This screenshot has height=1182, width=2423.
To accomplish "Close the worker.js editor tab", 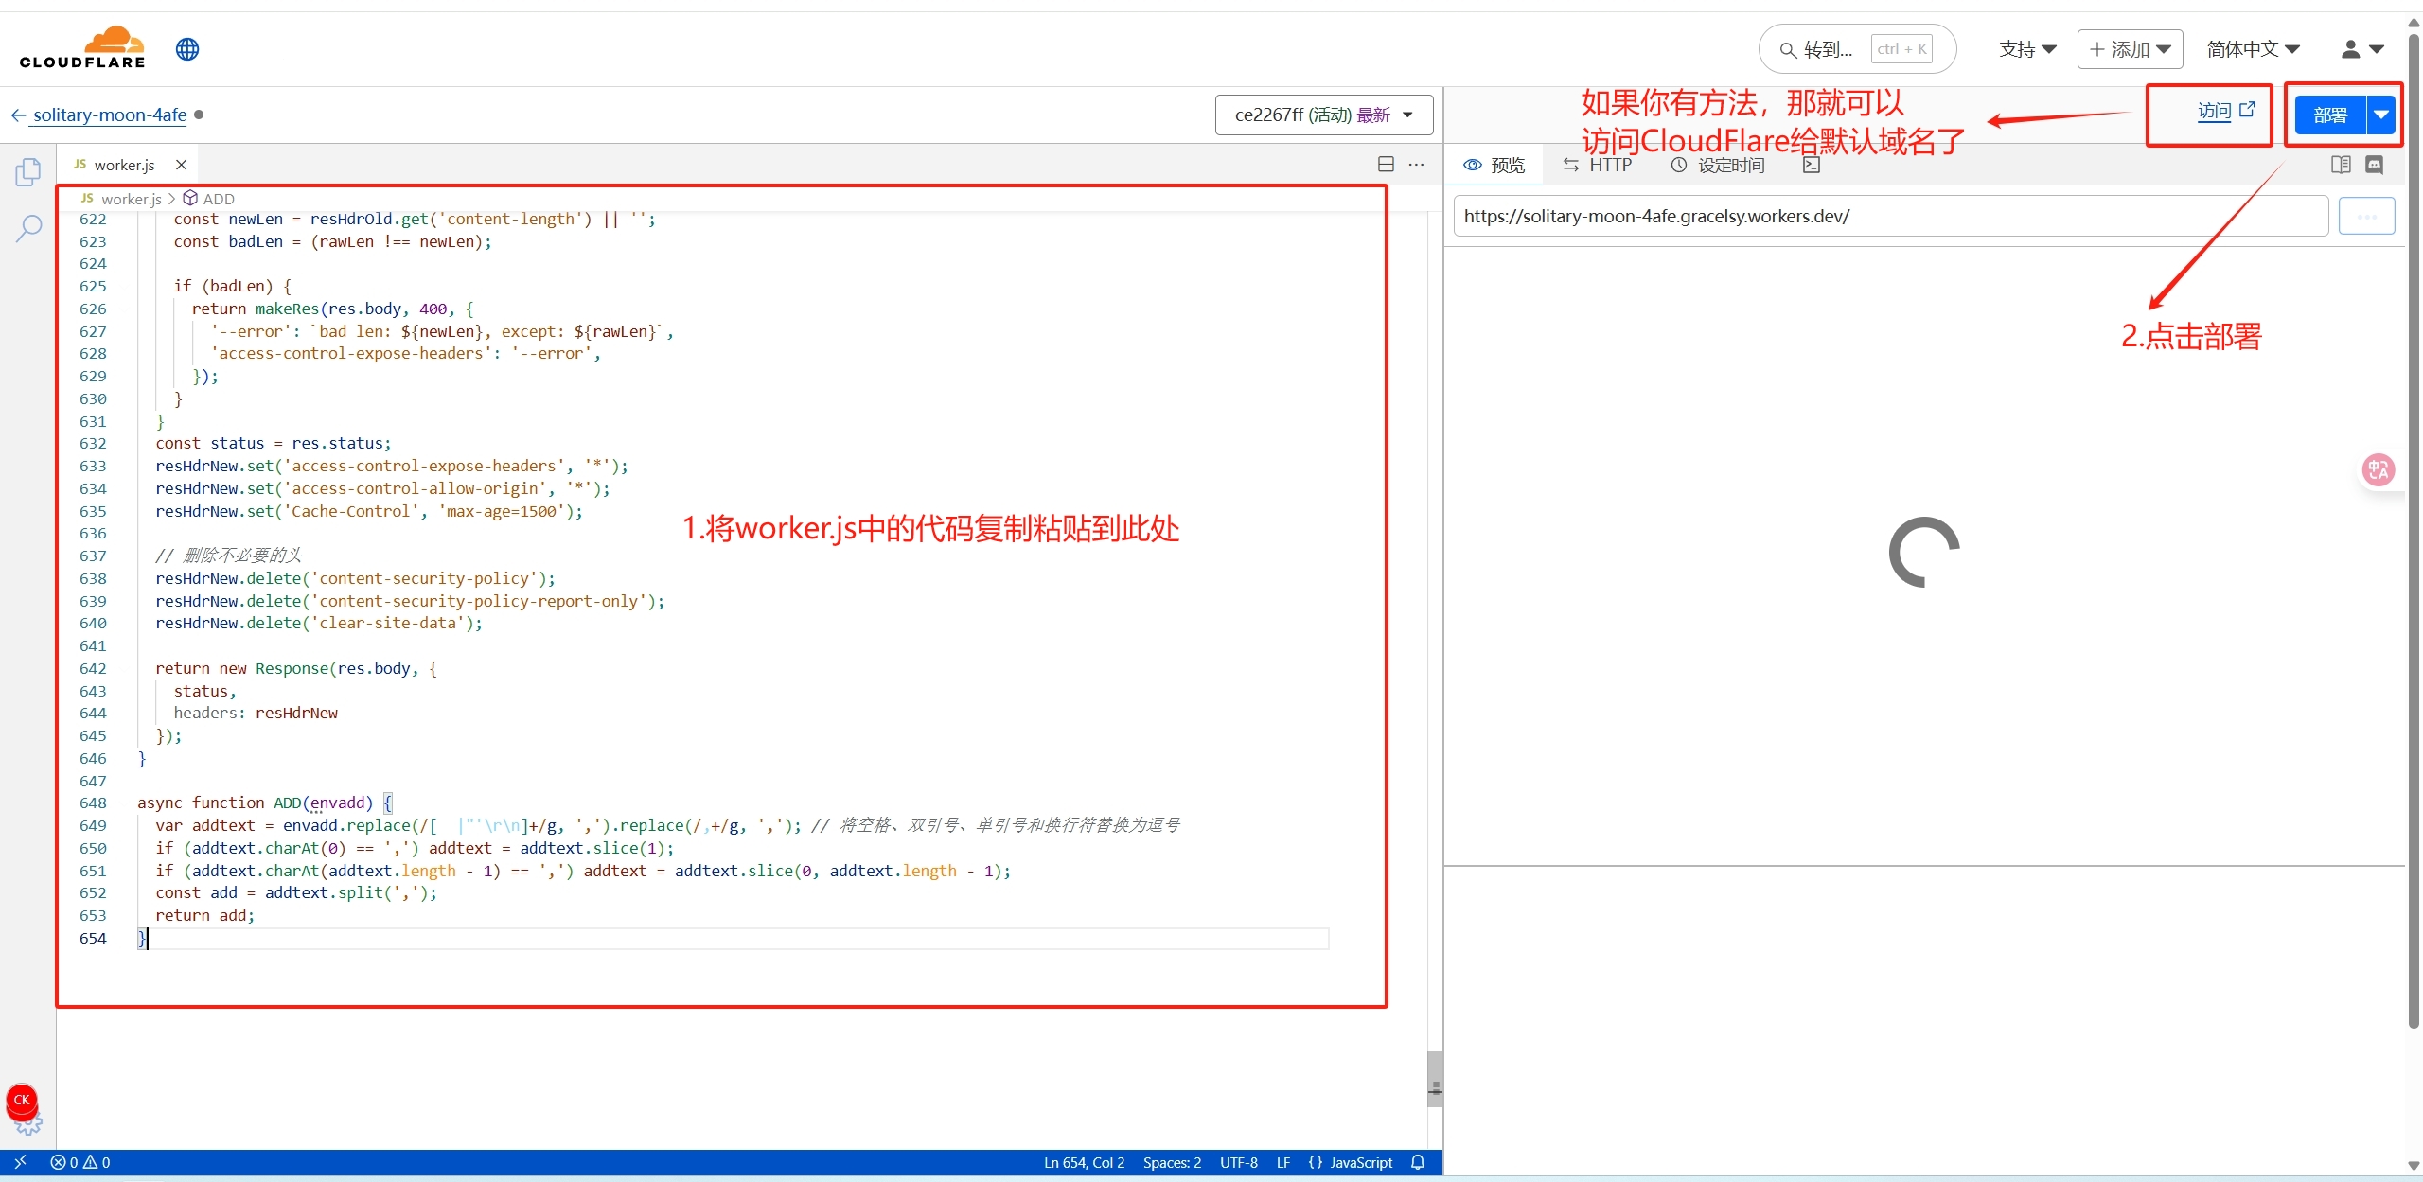I will [x=181, y=165].
